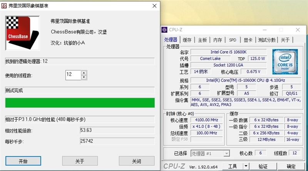308x171 pixels.
Task: Open the 缓存 tab in CPU-Z
Action: [187, 40]
